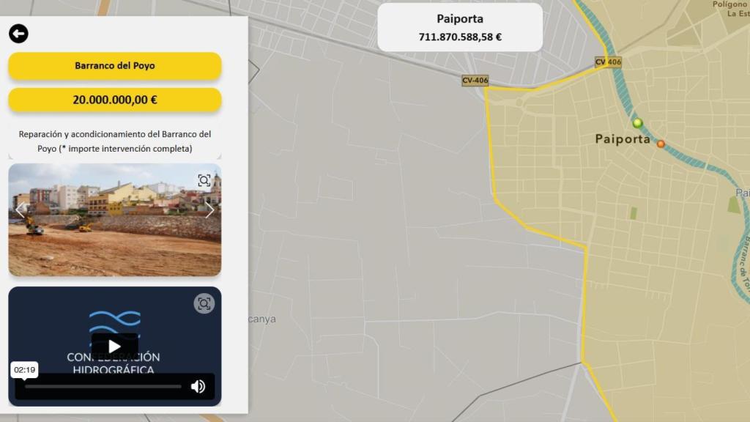Enlarge the Confederación Hidrográfica video

[x=204, y=303]
